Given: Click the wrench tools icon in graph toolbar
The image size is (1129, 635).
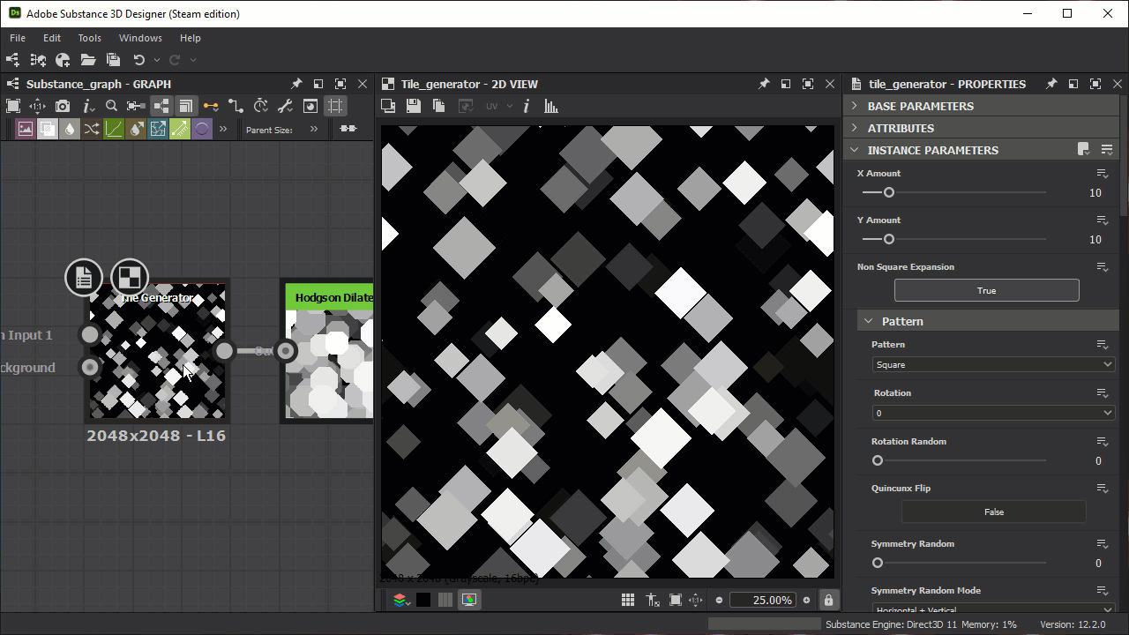Looking at the screenshot, I should (285, 106).
